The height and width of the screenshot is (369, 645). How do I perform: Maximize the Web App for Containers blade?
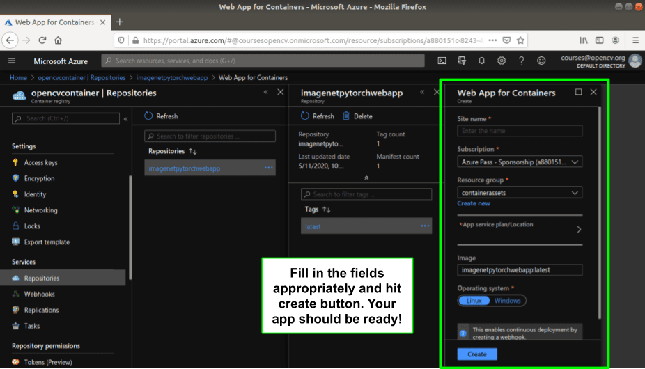coord(578,92)
